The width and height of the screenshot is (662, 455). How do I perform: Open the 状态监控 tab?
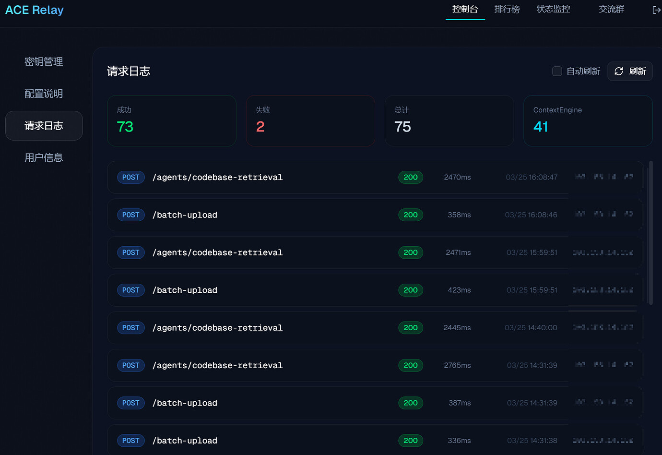(x=553, y=9)
